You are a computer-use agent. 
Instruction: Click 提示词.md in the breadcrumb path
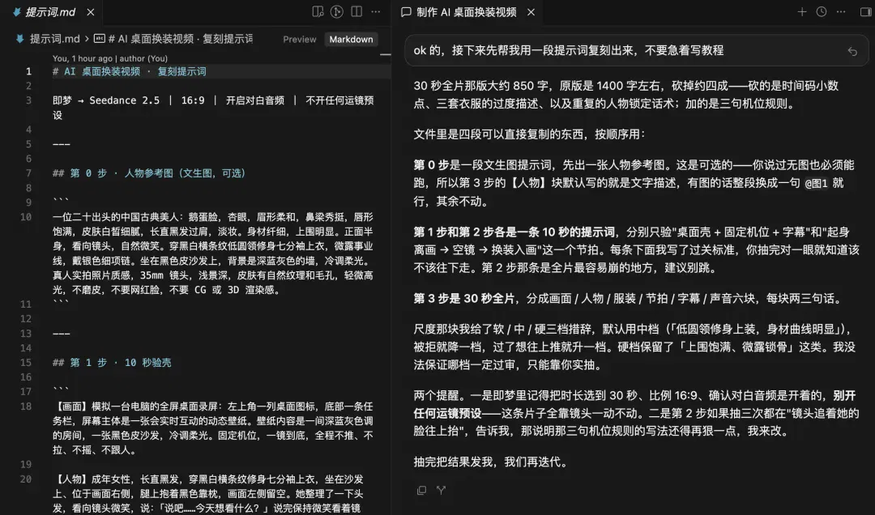[x=54, y=39]
